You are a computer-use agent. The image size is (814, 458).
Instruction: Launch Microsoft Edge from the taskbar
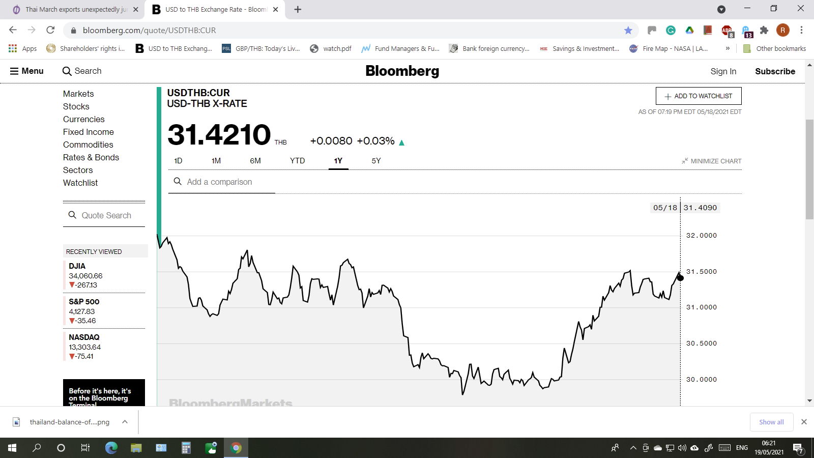[111, 448]
